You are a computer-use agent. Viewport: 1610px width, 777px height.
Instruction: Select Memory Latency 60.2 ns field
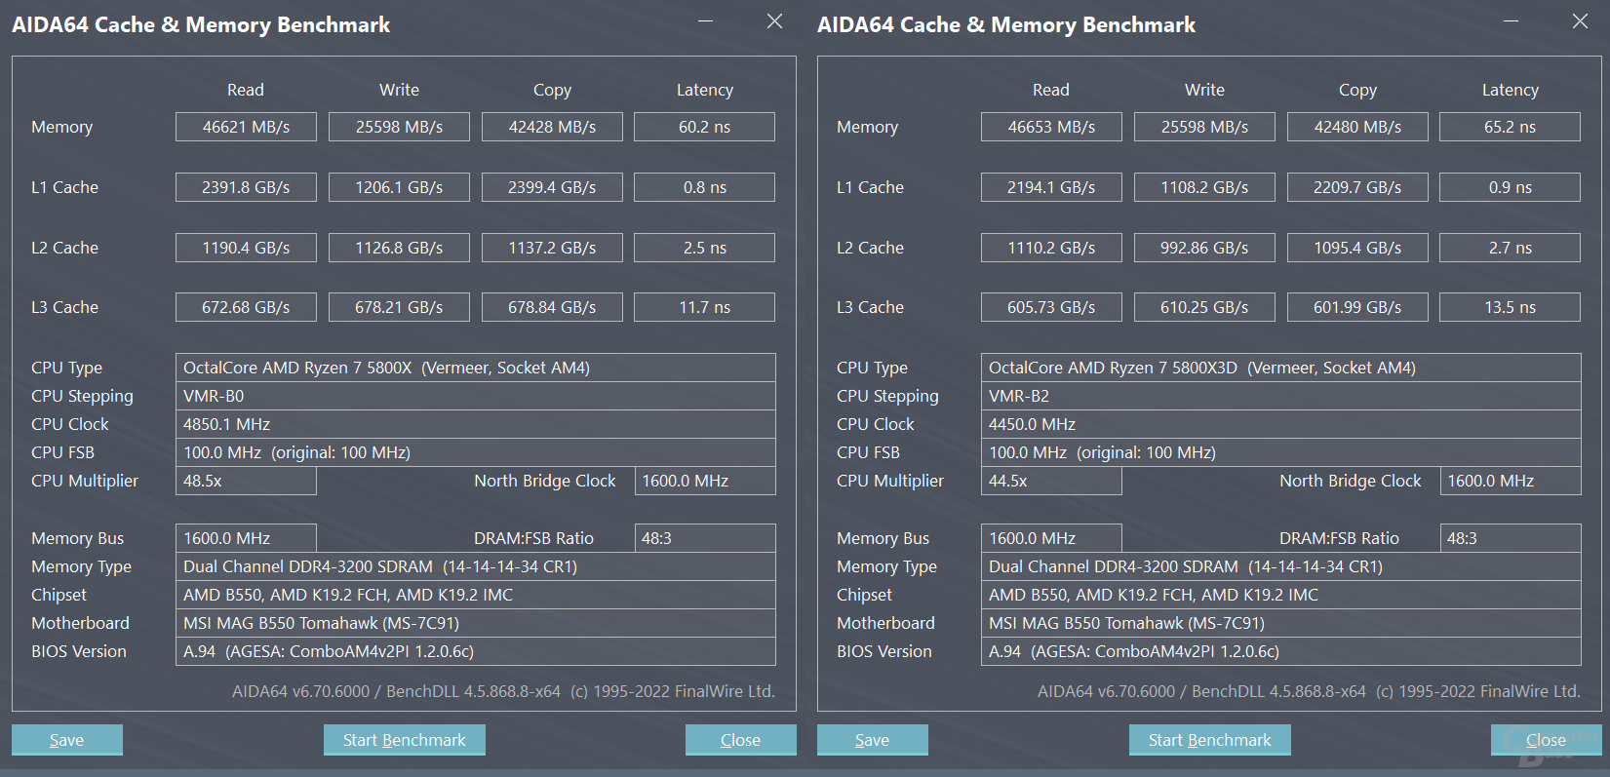705,127
